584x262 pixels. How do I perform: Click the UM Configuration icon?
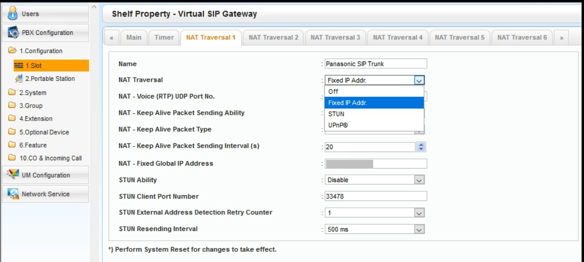pyautogui.click(x=13, y=175)
